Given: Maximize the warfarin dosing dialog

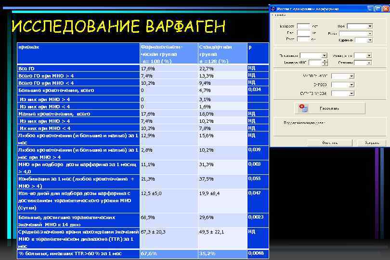Looking at the screenshot, I should point(378,9).
